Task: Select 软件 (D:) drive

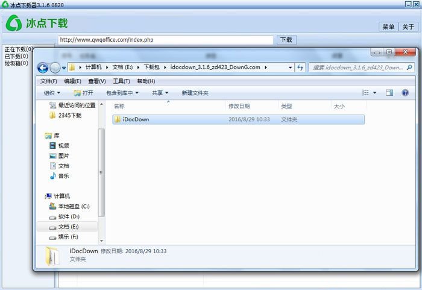Action: click(x=65, y=216)
